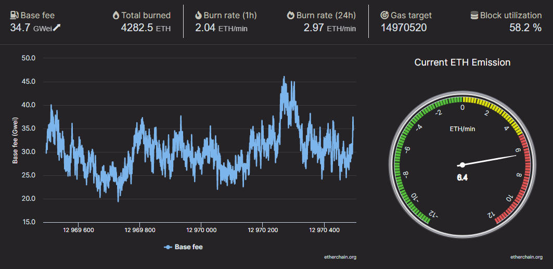Click the 12 970 000 x-axis label
The height and width of the screenshot is (269, 553).
201,230
